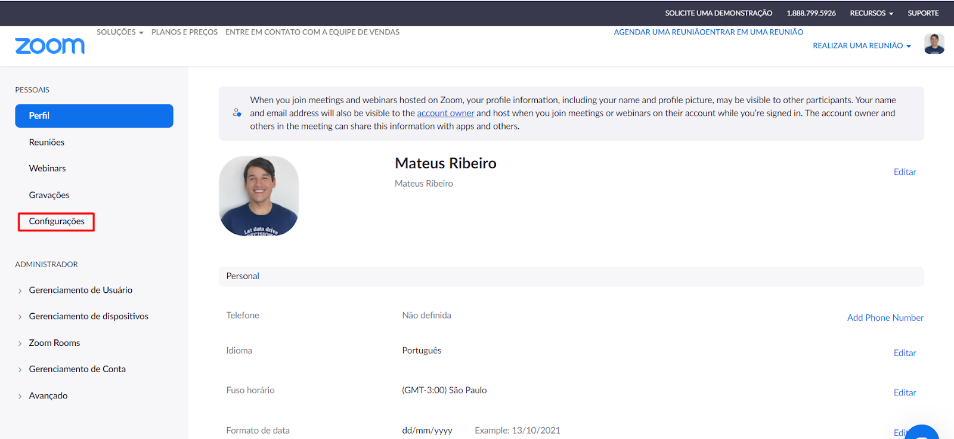Click the Zoom logo
The width and height of the screenshot is (954, 439).
49,46
